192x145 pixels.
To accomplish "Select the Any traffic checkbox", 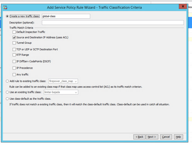I will point(14,75).
